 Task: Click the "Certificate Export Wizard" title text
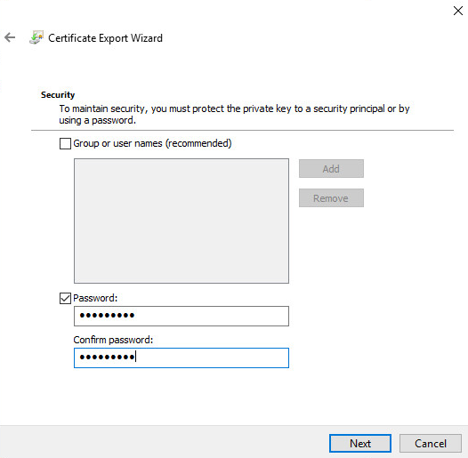pyautogui.click(x=105, y=38)
